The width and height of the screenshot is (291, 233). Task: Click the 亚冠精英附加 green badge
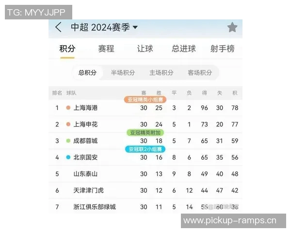(145, 133)
